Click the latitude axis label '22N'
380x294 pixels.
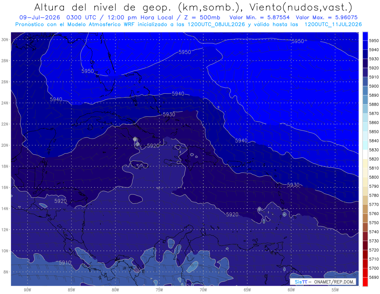coord(5,124)
